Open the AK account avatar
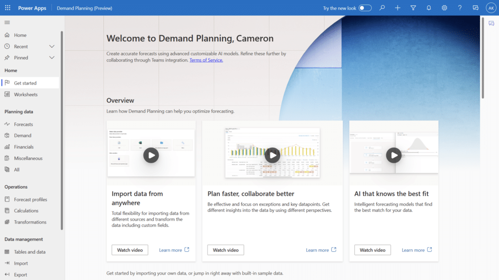Image resolution: width=499 pixels, height=280 pixels. (491, 8)
